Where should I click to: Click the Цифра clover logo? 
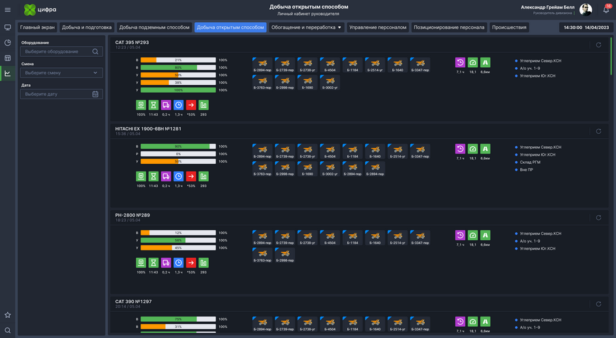30,10
